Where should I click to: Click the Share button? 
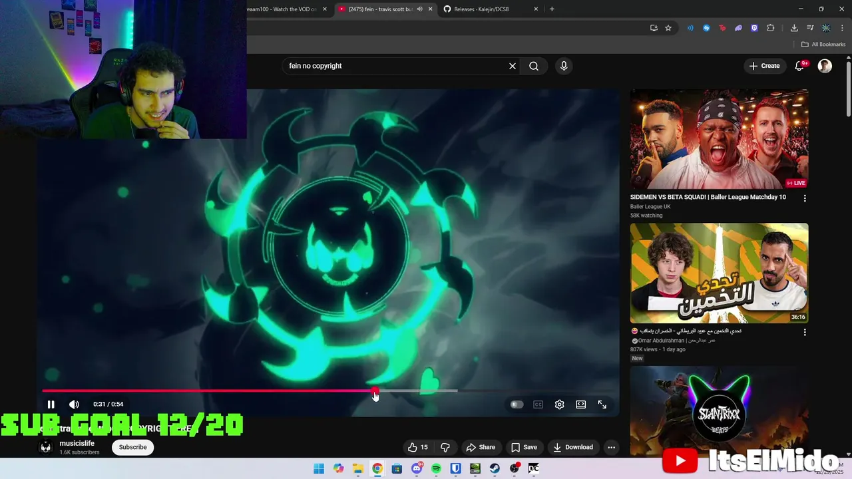tap(481, 447)
